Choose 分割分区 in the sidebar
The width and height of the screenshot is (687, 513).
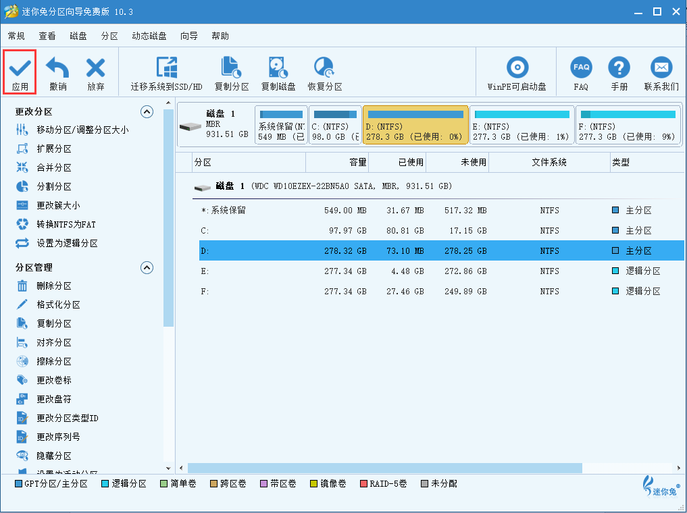tap(43, 186)
